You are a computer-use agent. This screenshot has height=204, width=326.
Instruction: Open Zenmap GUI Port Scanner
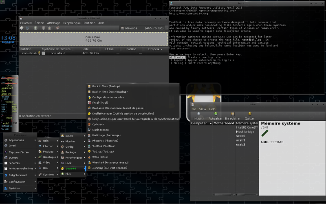110,168
